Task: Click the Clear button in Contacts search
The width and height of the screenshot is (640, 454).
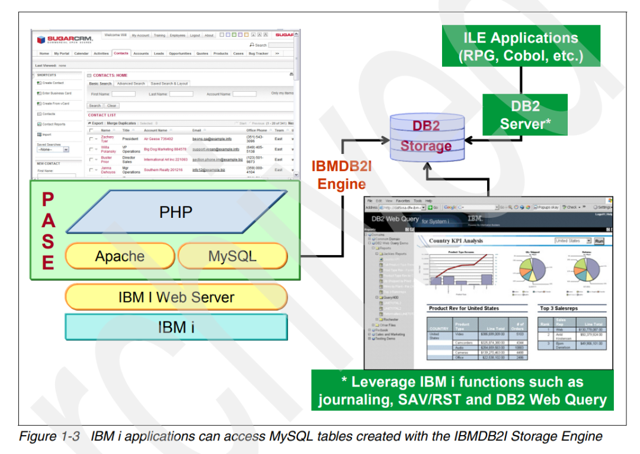Action: click(111, 105)
